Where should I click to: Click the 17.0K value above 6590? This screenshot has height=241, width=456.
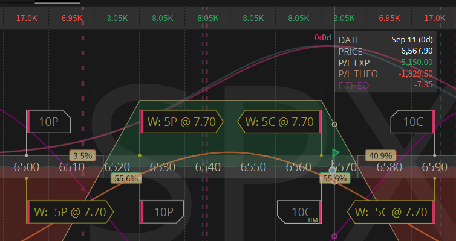tap(435, 18)
